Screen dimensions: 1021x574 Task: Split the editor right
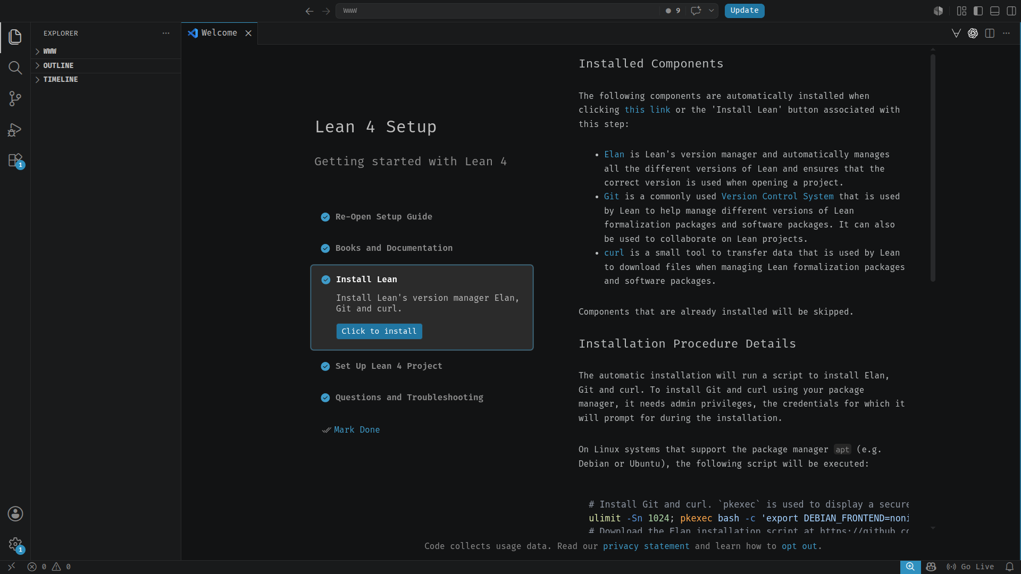990,33
